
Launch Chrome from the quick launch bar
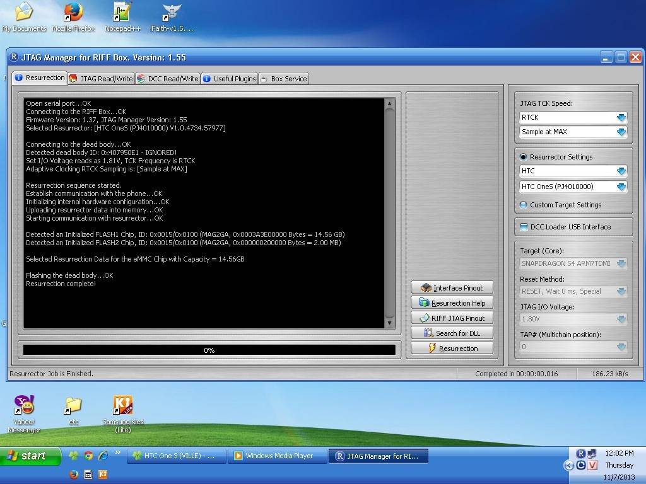88,456
